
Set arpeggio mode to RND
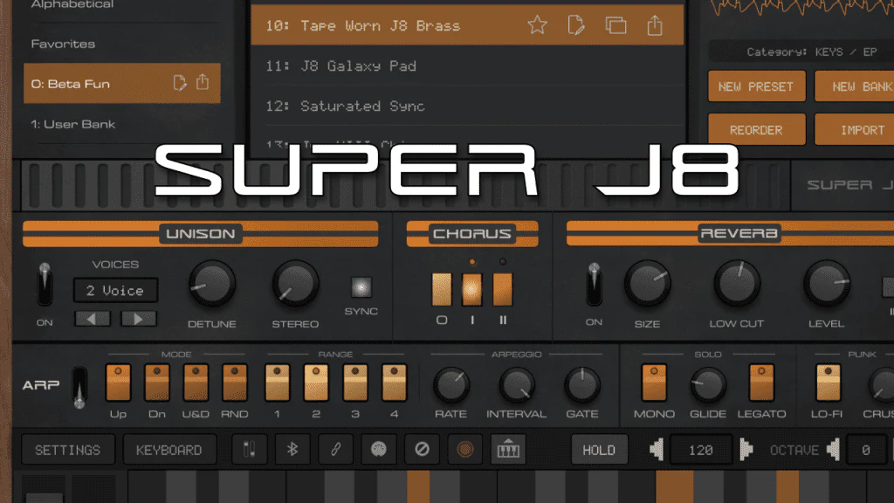click(x=234, y=382)
